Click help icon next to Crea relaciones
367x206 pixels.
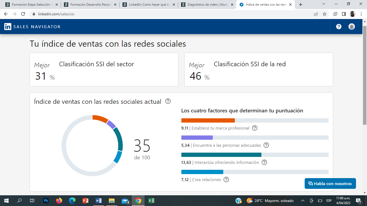coord(226,179)
